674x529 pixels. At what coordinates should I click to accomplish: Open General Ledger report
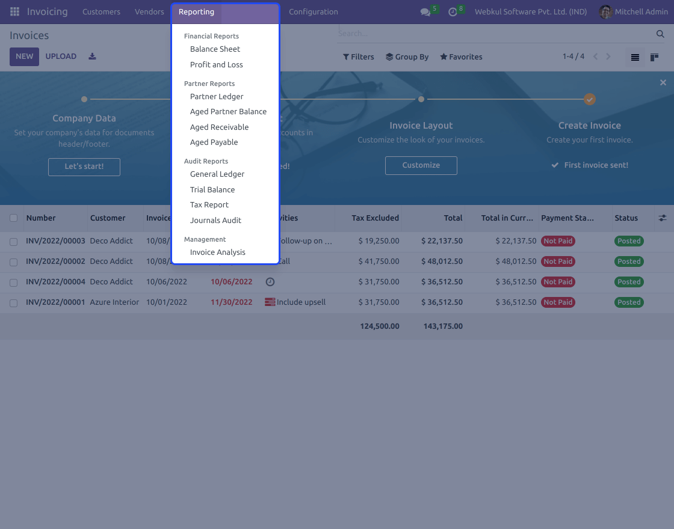click(x=217, y=174)
